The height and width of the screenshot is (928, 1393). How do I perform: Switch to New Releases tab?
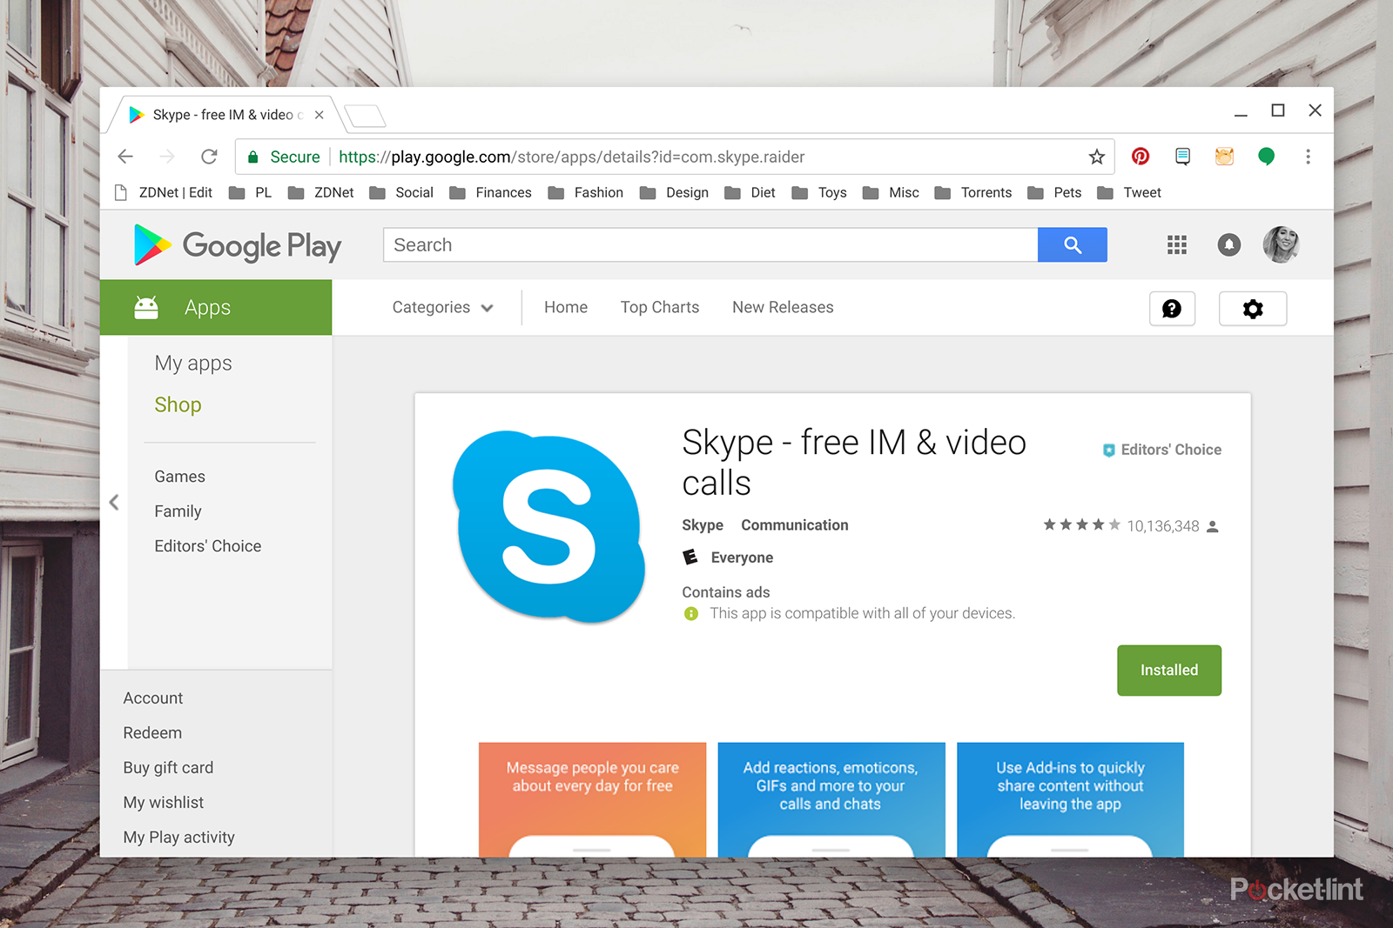782,308
